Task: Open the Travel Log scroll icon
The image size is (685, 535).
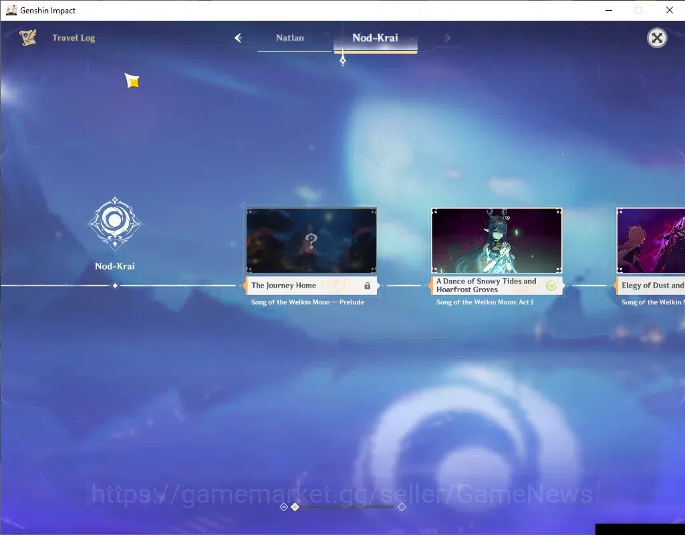Action: (x=28, y=37)
